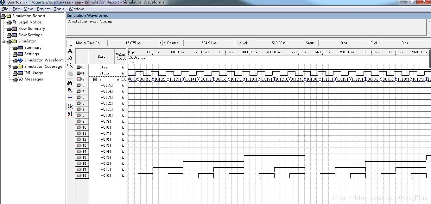Click the Master Time Bar value field
The height and width of the screenshot is (204, 431).
point(133,43)
